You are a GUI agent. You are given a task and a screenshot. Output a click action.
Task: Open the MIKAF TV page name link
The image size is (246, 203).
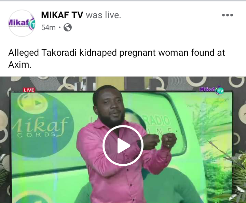tap(62, 15)
